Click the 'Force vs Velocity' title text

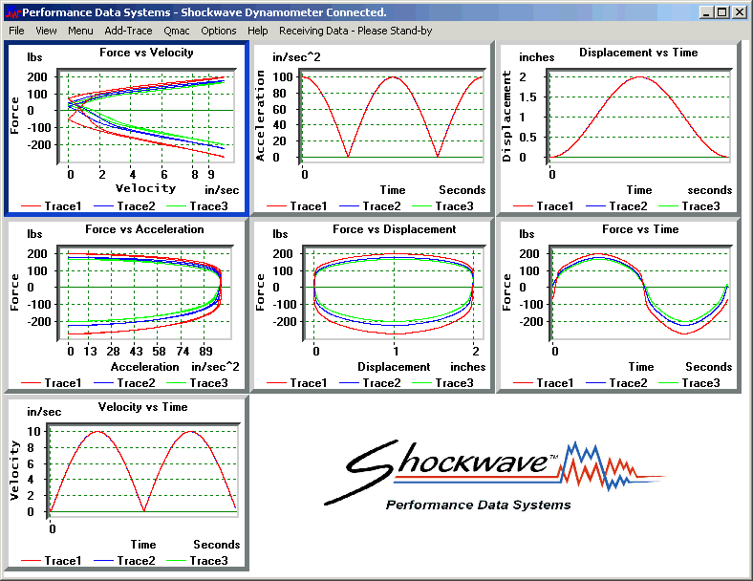(146, 53)
